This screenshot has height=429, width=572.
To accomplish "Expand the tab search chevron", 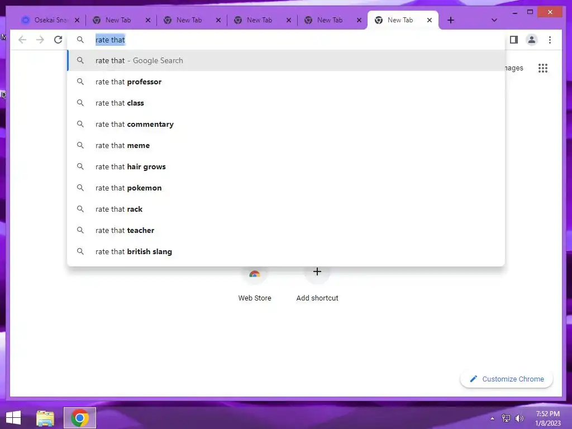I will (x=494, y=20).
